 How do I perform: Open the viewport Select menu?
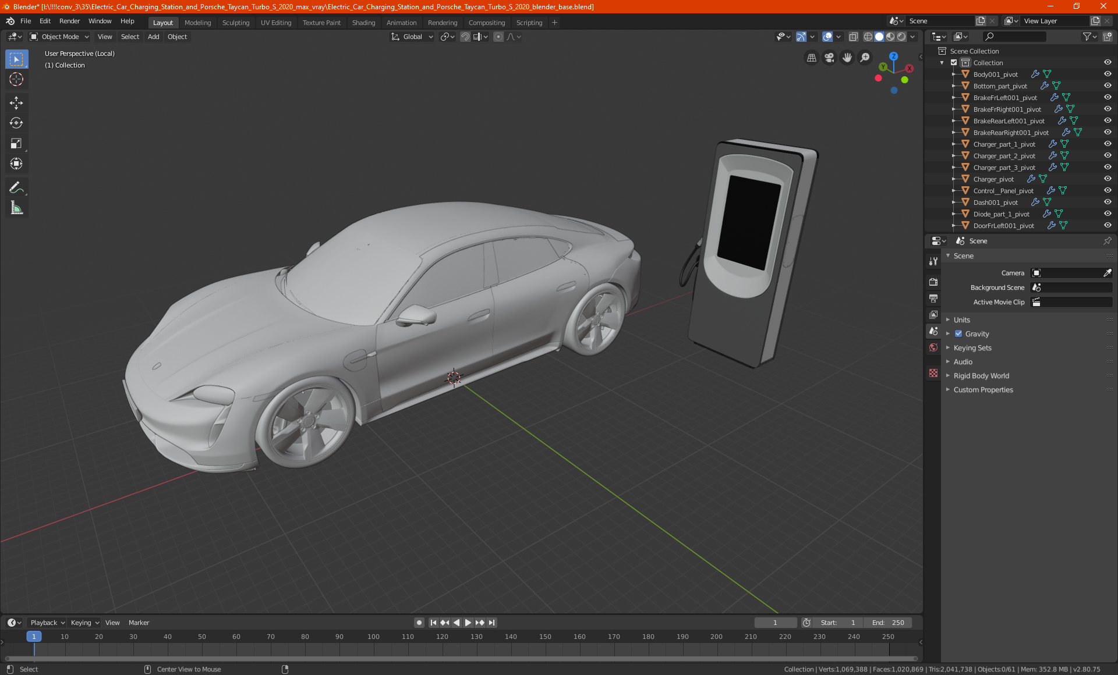pyautogui.click(x=130, y=37)
